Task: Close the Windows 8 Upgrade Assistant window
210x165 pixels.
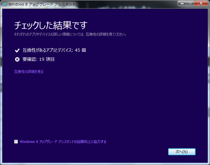Action: (x=201, y=4)
